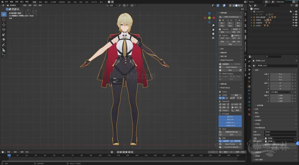Click the new scene icon beside Scene field
The image size is (299, 165).
point(266,2)
